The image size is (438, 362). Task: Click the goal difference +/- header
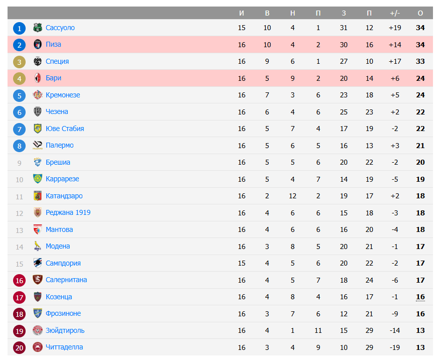[x=395, y=13]
